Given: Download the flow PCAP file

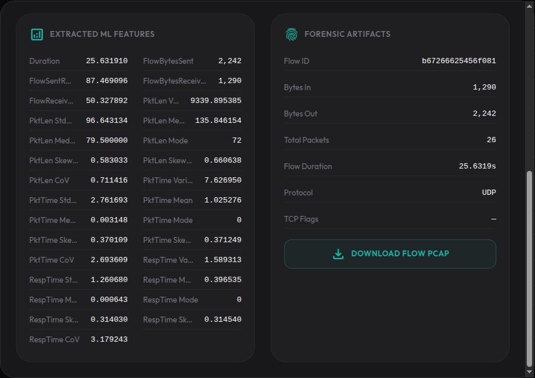Looking at the screenshot, I should [x=390, y=254].
